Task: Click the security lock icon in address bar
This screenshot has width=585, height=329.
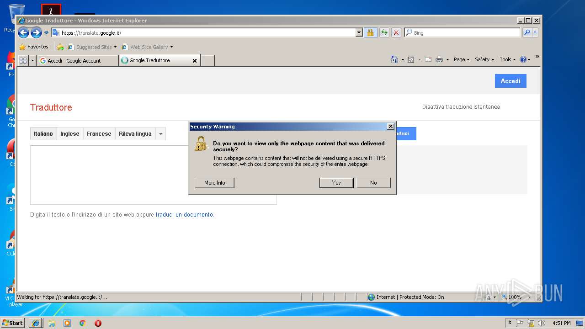Action: pyautogui.click(x=370, y=33)
